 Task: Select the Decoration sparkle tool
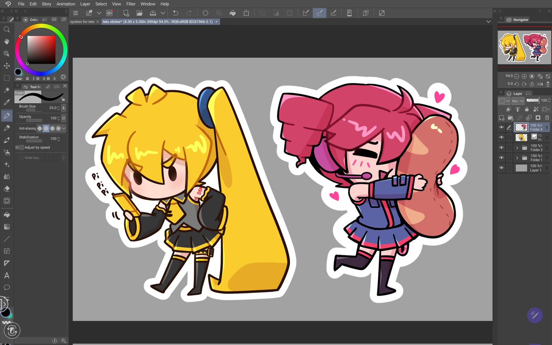(6, 164)
